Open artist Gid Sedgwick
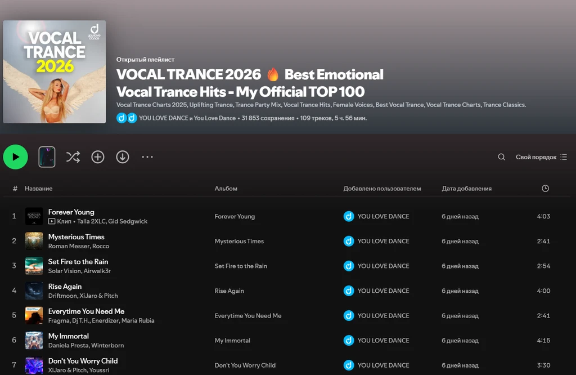The width and height of the screenshot is (576, 375). click(128, 221)
